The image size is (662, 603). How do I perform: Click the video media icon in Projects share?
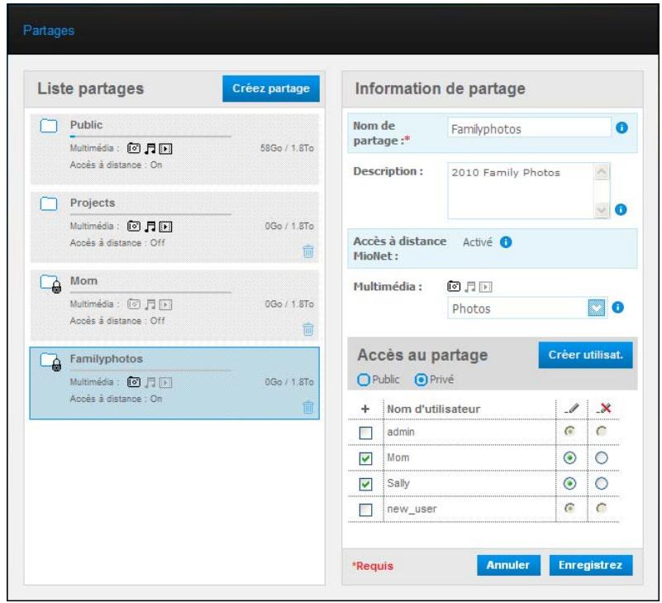tap(165, 227)
